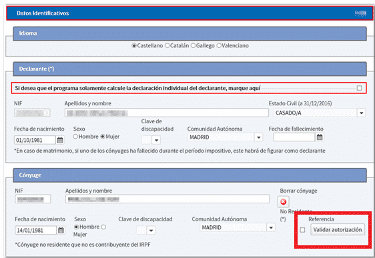
Task: Select Mujer for the spouse
Action: [103, 227]
